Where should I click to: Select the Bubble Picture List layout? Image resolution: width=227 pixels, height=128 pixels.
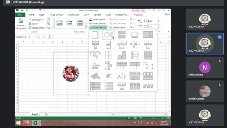(109, 76)
